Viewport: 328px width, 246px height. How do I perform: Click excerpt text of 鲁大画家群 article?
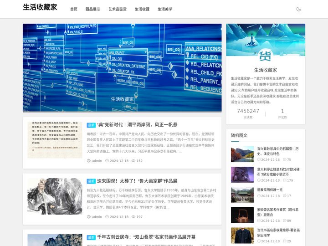(x=151, y=199)
